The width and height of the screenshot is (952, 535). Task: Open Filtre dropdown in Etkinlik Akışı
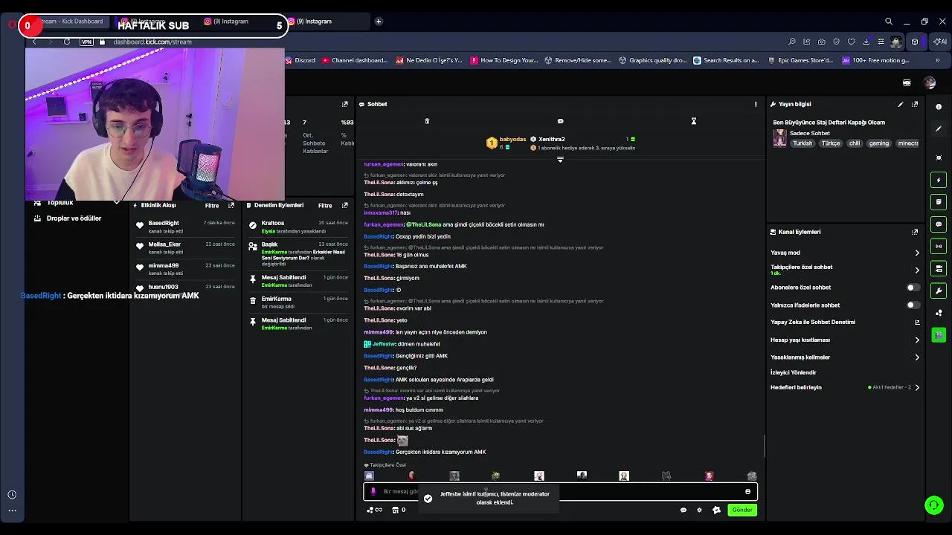click(x=212, y=206)
